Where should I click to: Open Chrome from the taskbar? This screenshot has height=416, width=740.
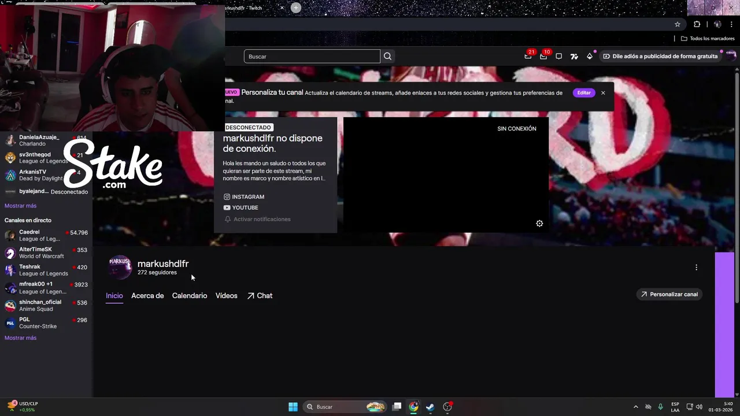click(413, 407)
